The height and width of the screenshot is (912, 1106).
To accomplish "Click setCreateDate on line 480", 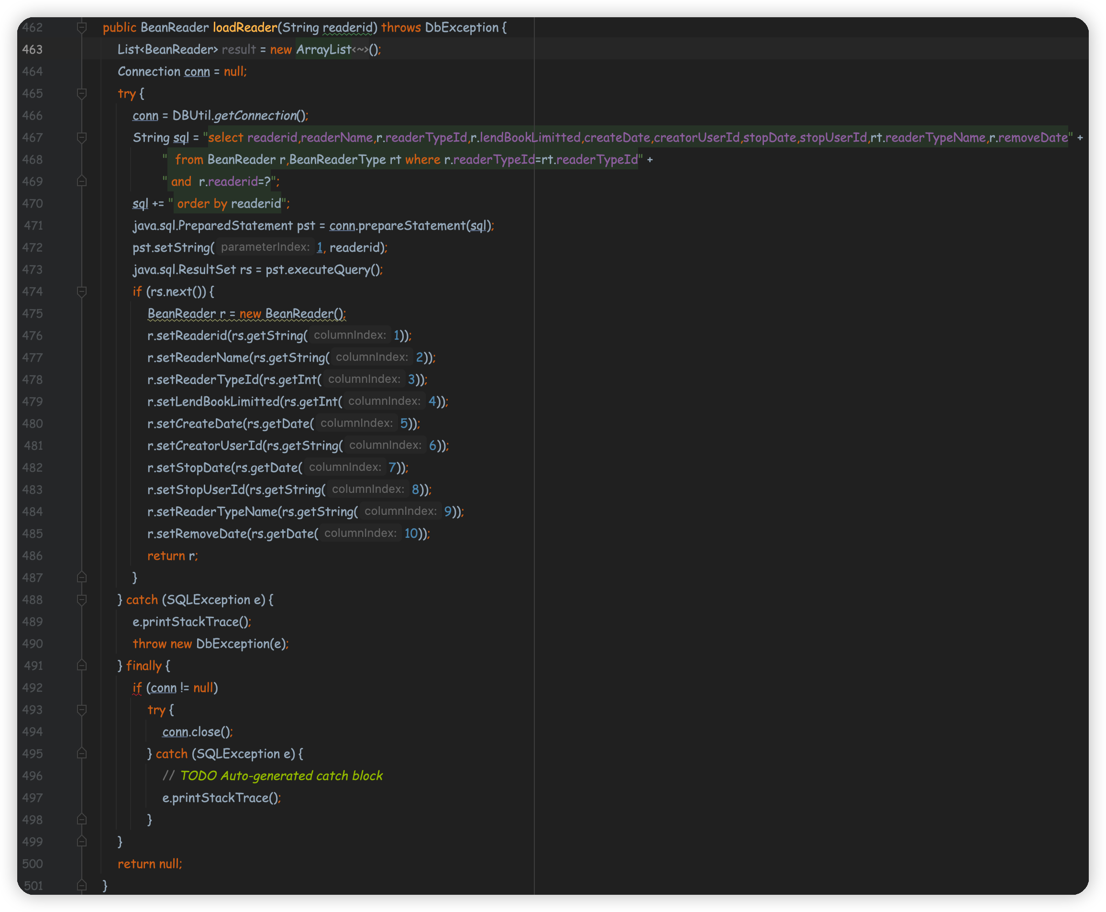I will pyautogui.click(x=199, y=424).
